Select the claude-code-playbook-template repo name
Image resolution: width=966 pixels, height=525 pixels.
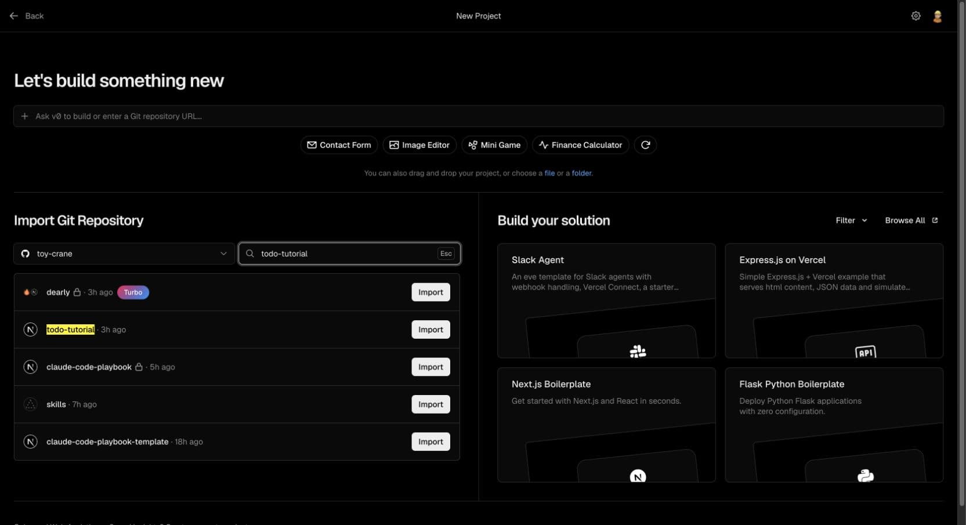pyautogui.click(x=107, y=441)
